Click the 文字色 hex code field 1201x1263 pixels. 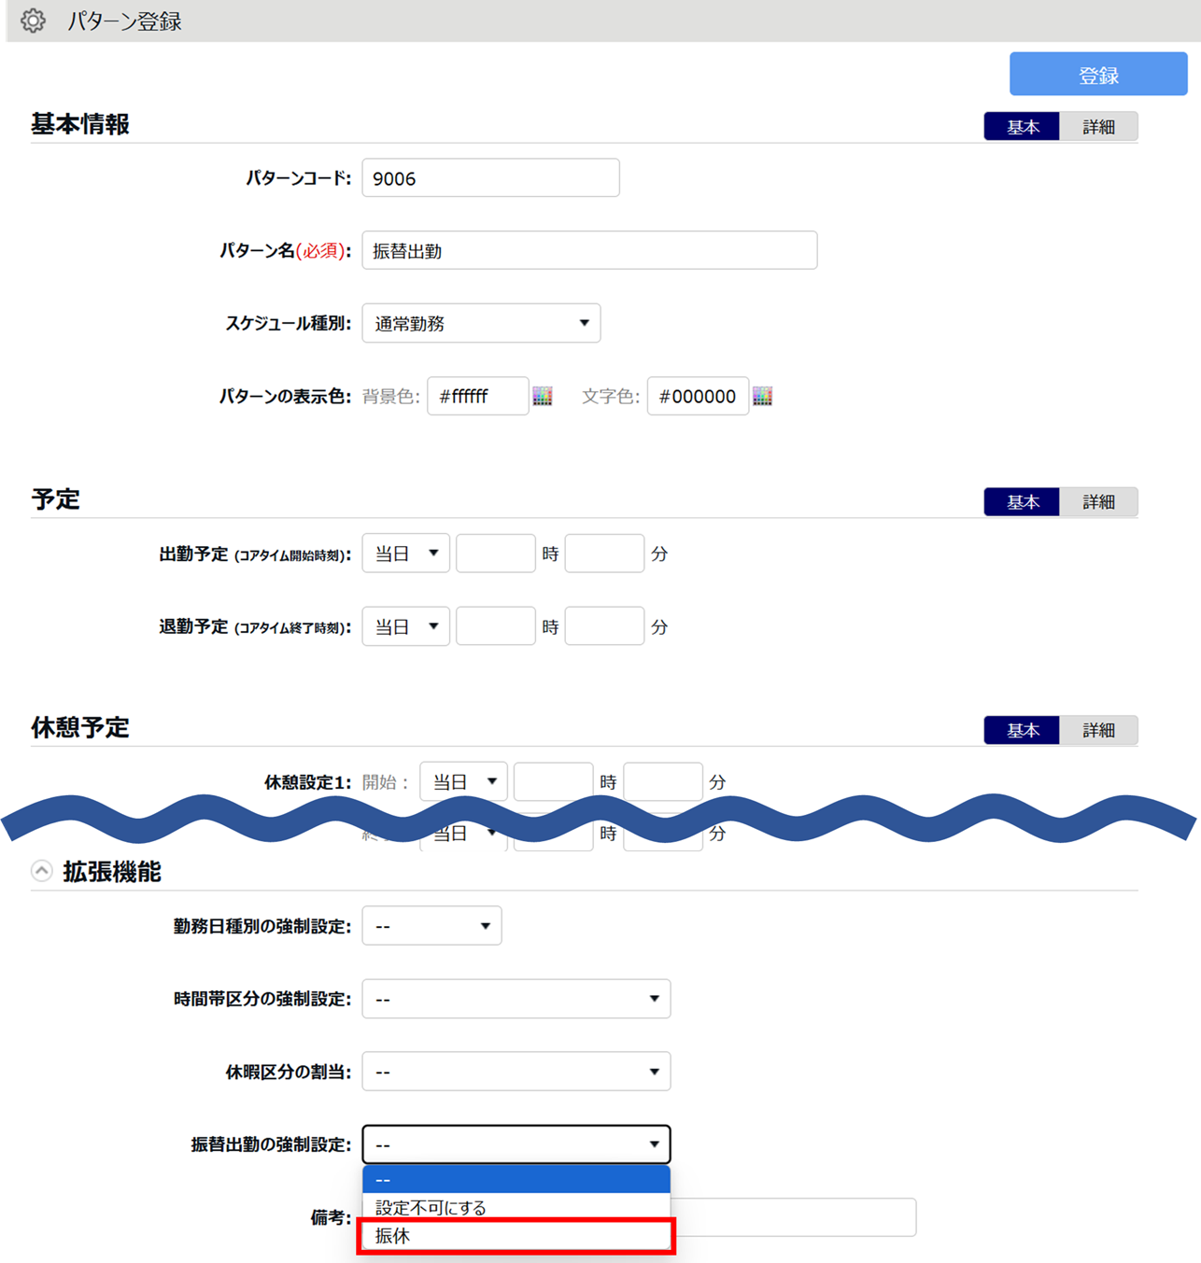698,396
